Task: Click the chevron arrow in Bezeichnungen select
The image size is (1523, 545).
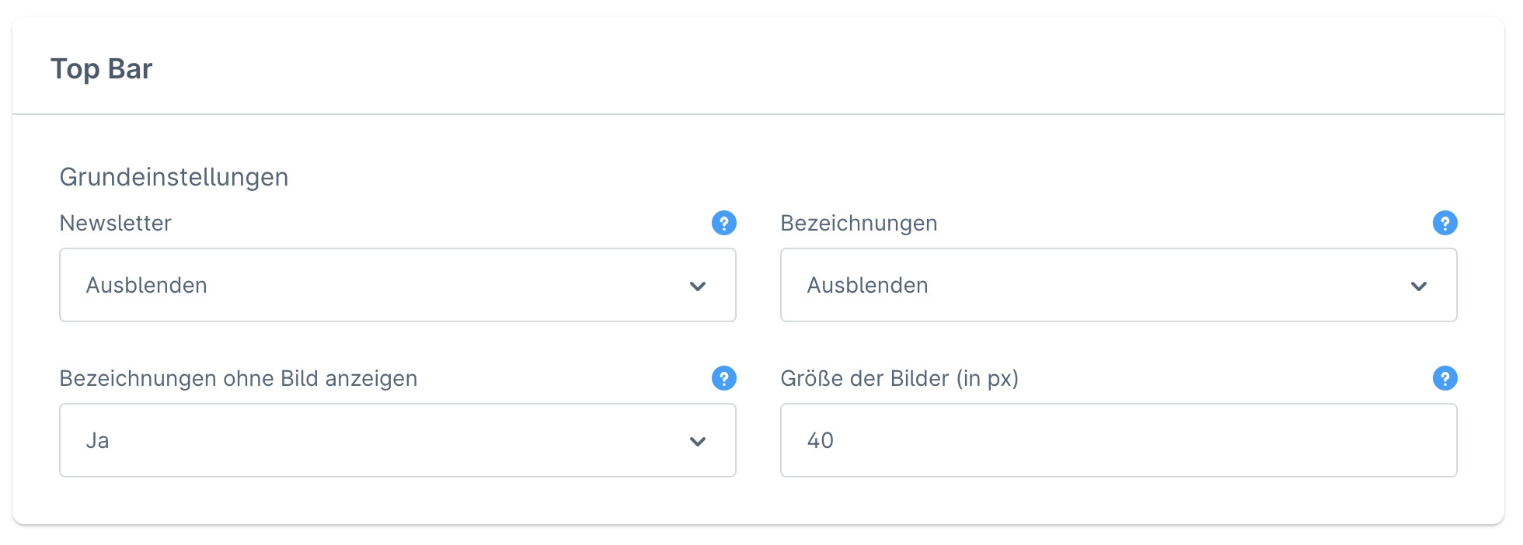Action: 1419,286
